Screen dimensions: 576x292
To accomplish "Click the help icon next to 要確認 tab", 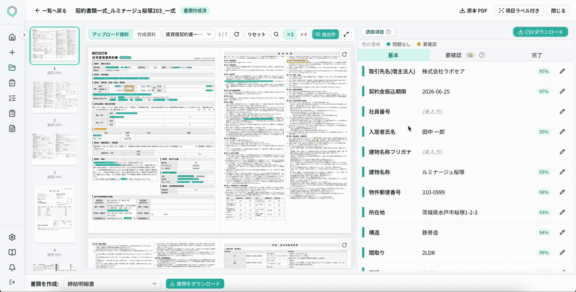I will click(x=482, y=55).
